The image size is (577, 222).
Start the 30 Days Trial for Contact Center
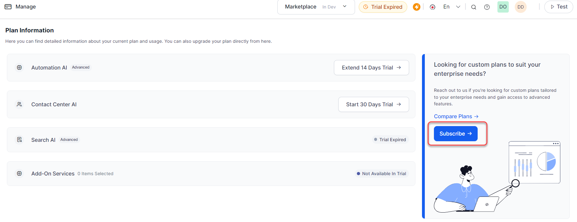click(x=373, y=104)
